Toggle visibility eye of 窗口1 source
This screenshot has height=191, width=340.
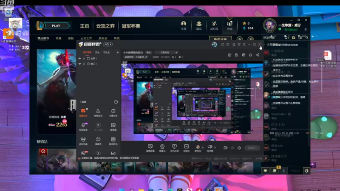click(x=79, y=64)
